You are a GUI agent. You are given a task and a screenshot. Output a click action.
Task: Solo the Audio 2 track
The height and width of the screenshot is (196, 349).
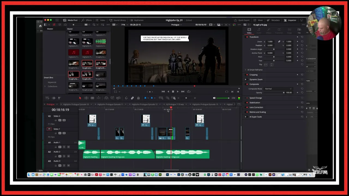pos(64,156)
